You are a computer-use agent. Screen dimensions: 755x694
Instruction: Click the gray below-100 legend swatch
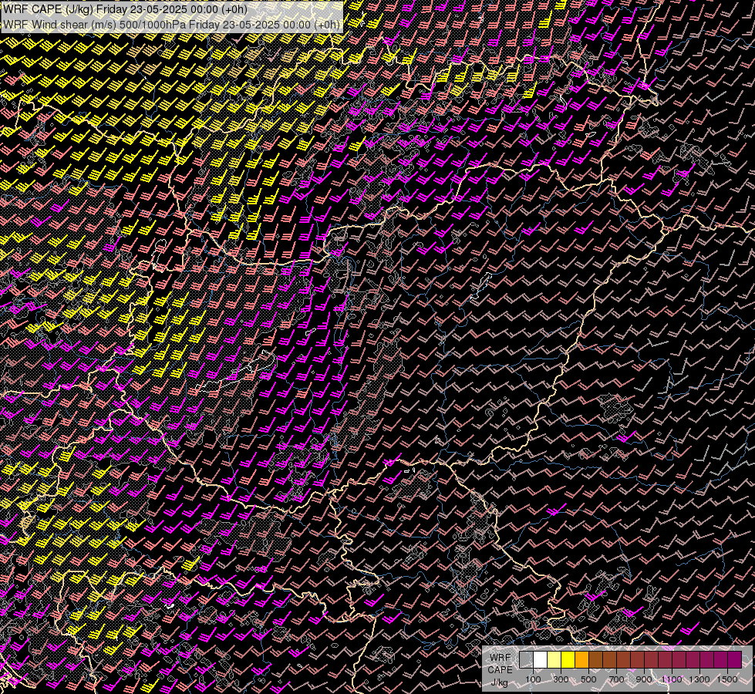[x=526, y=659]
